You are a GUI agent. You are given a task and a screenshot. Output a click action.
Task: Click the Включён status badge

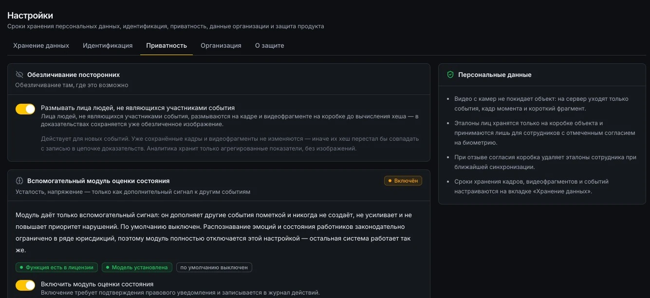[403, 181]
